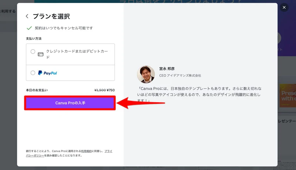Open the 利用規約 terms link

point(86,151)
